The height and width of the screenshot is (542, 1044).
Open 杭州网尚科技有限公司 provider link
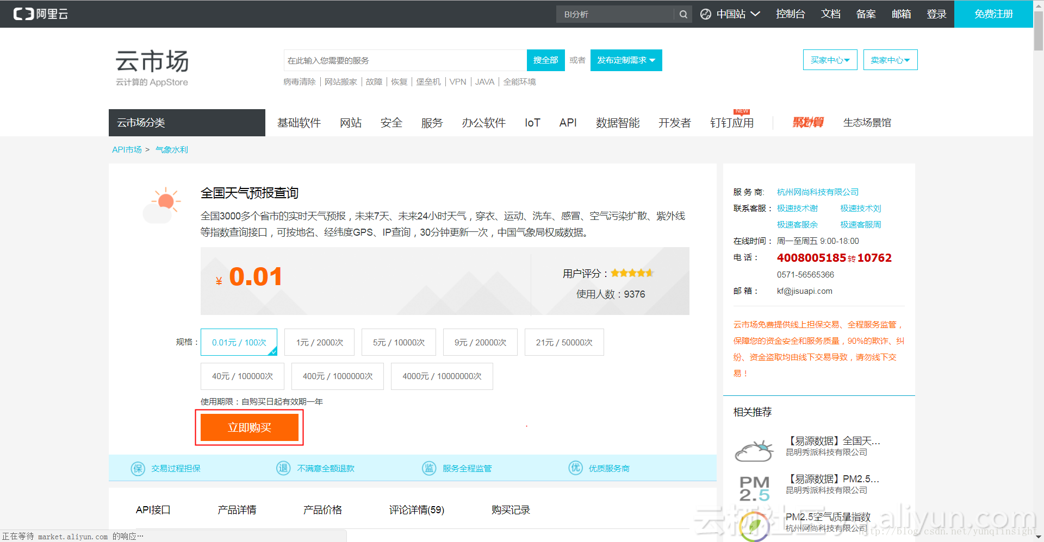pyautogui.click(x=818, y=192)
